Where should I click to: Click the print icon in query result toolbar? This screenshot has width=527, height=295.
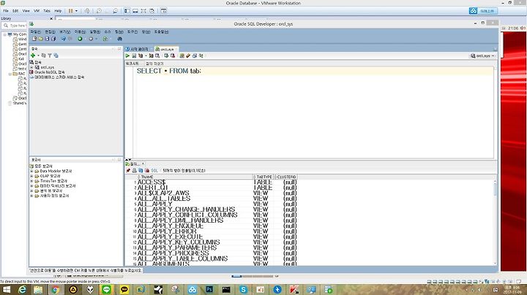tap(135, 171)
